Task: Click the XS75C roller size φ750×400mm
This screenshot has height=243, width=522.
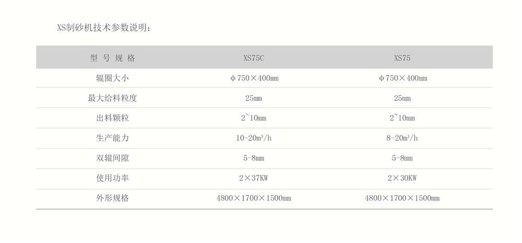Action: point(254,78)
